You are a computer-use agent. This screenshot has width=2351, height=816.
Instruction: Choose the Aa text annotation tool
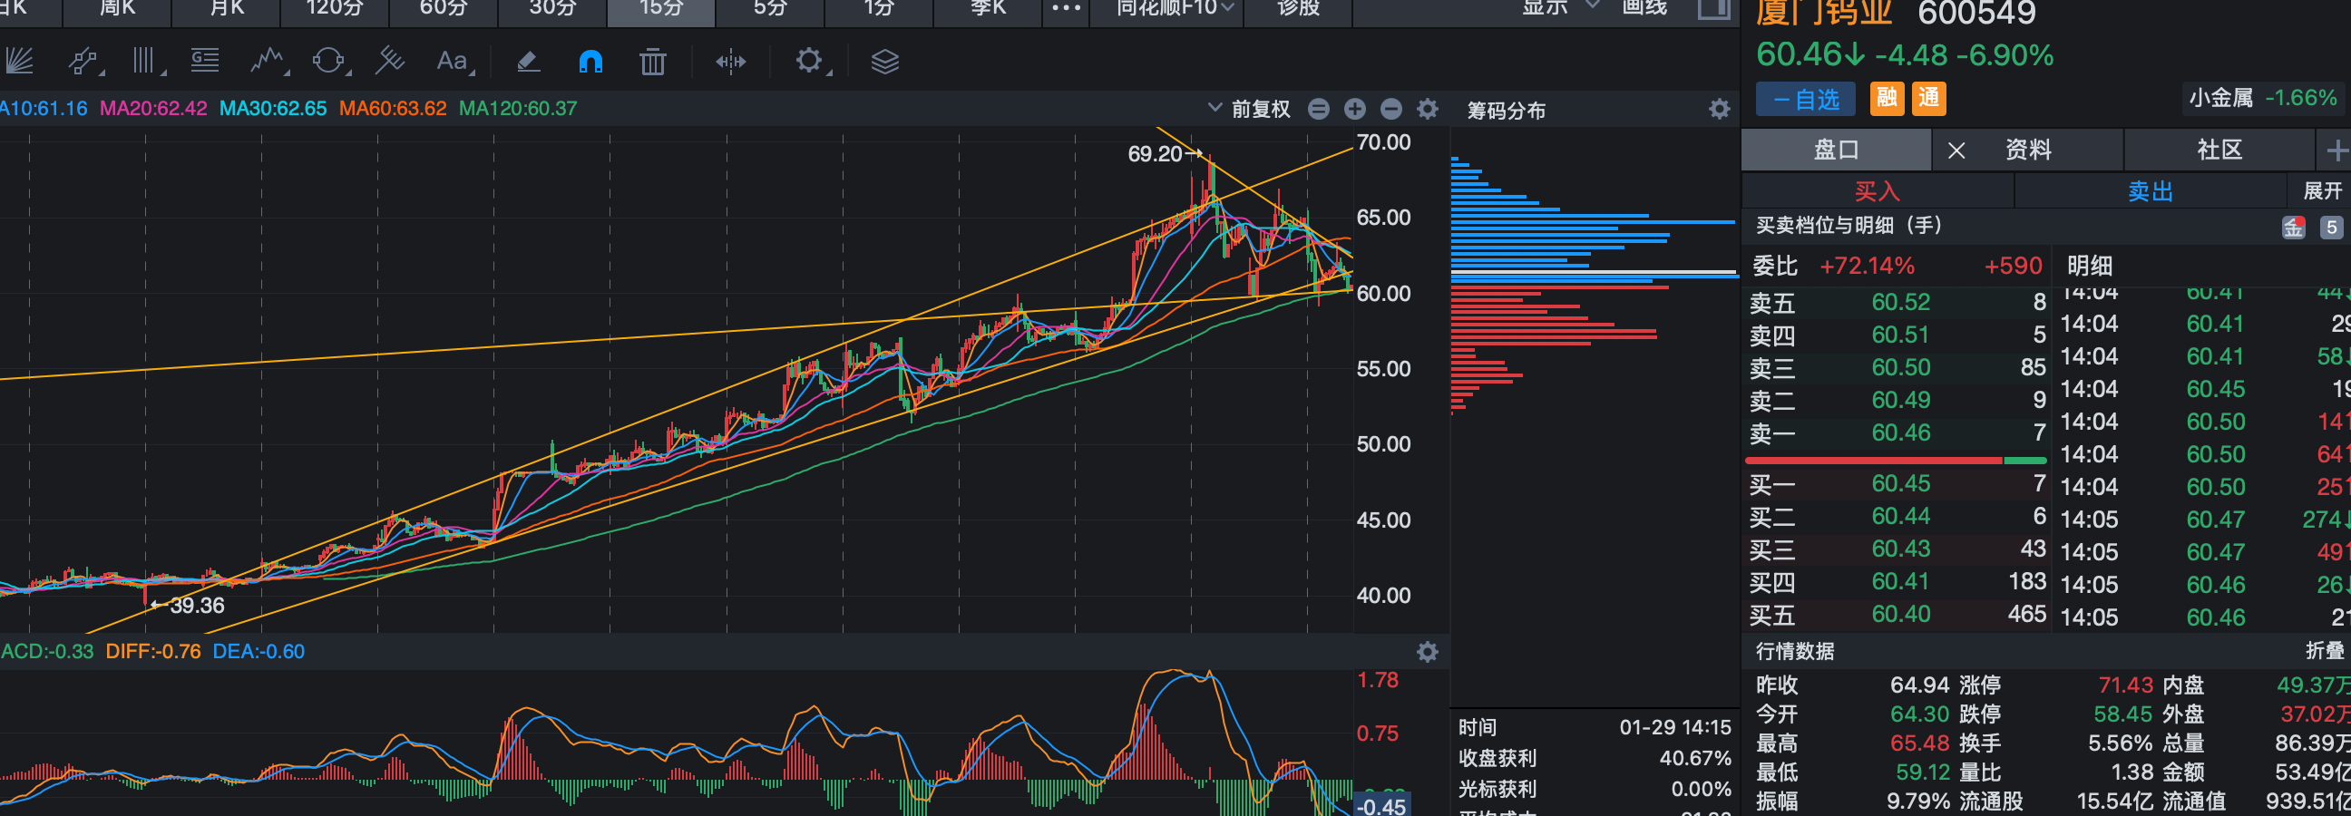pyautogui.click(x=452, y=61)
